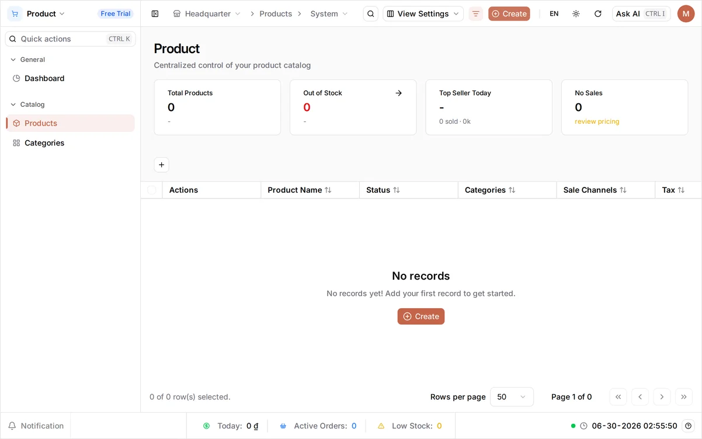Open Dashboard in the sidebar
The height and width of the screenshot is (439, 702).
coord(70,78)
